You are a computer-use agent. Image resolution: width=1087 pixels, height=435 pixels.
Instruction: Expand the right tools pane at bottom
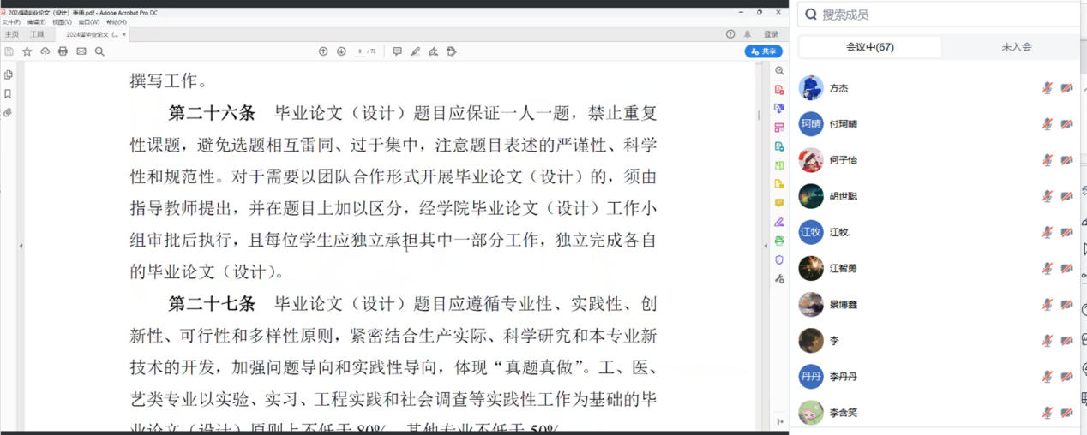779,421
